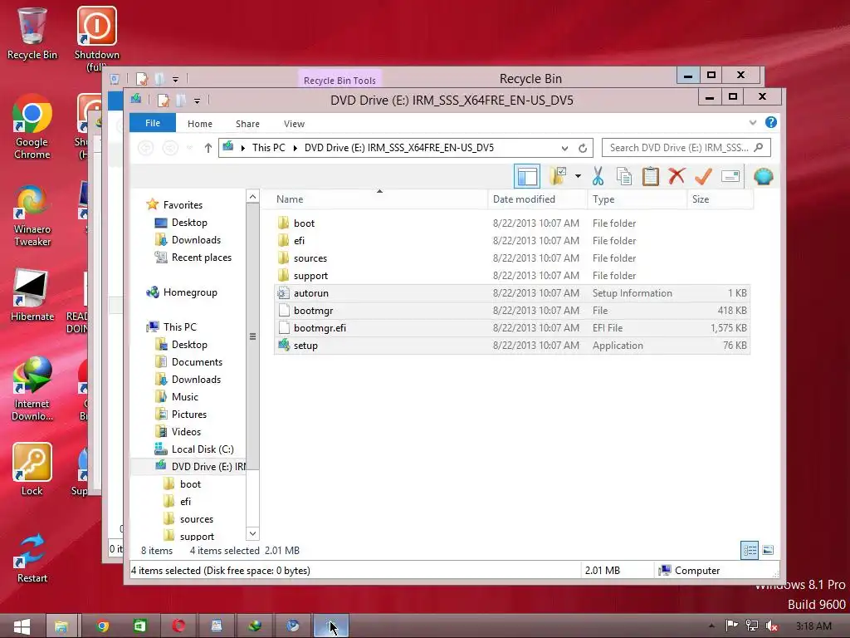The width and height of the screenshot is (850, 638).
Task: Click the Properties quick access icon in title bar
Action: pyautogui.click(x=164, y=101)
